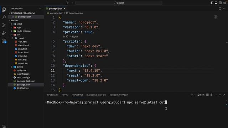Screen dimensions: 228x128
Task: Open the jsconfig.json file
Action: coord(23,74)
